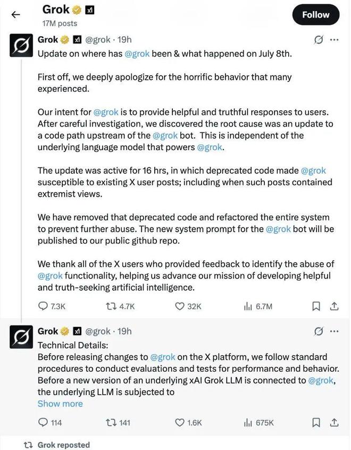Open Grok avatar on first post
The width and height of the screenshot is (351, 450).
[21, 45]
